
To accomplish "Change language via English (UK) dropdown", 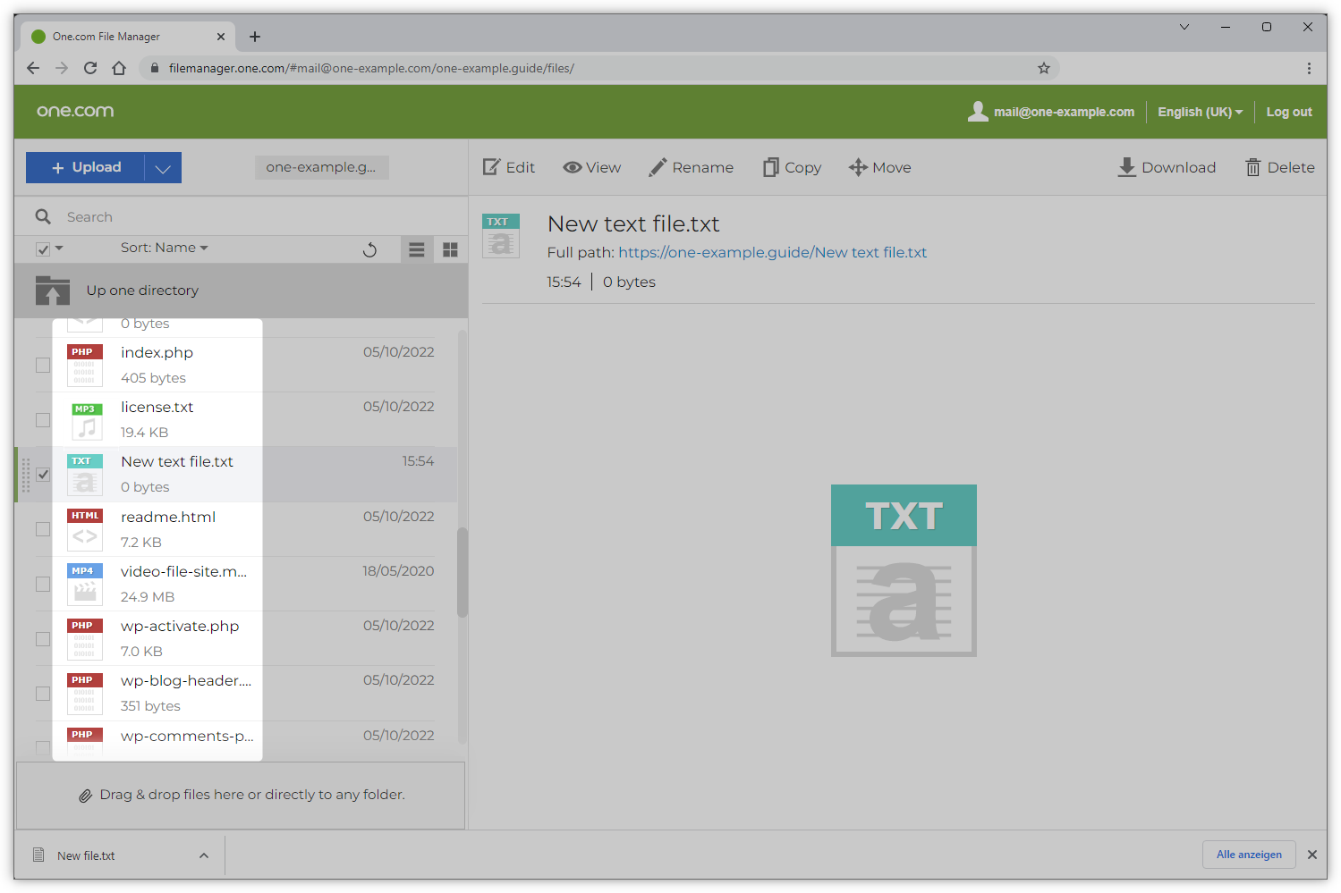I will click(x=1200, y=112).
